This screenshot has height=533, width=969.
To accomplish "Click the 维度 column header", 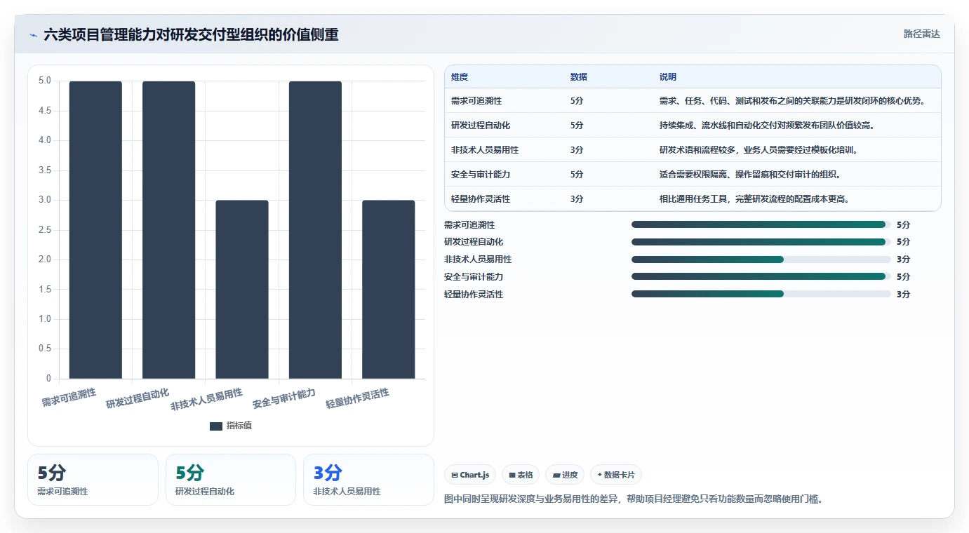I will point(460,77).
